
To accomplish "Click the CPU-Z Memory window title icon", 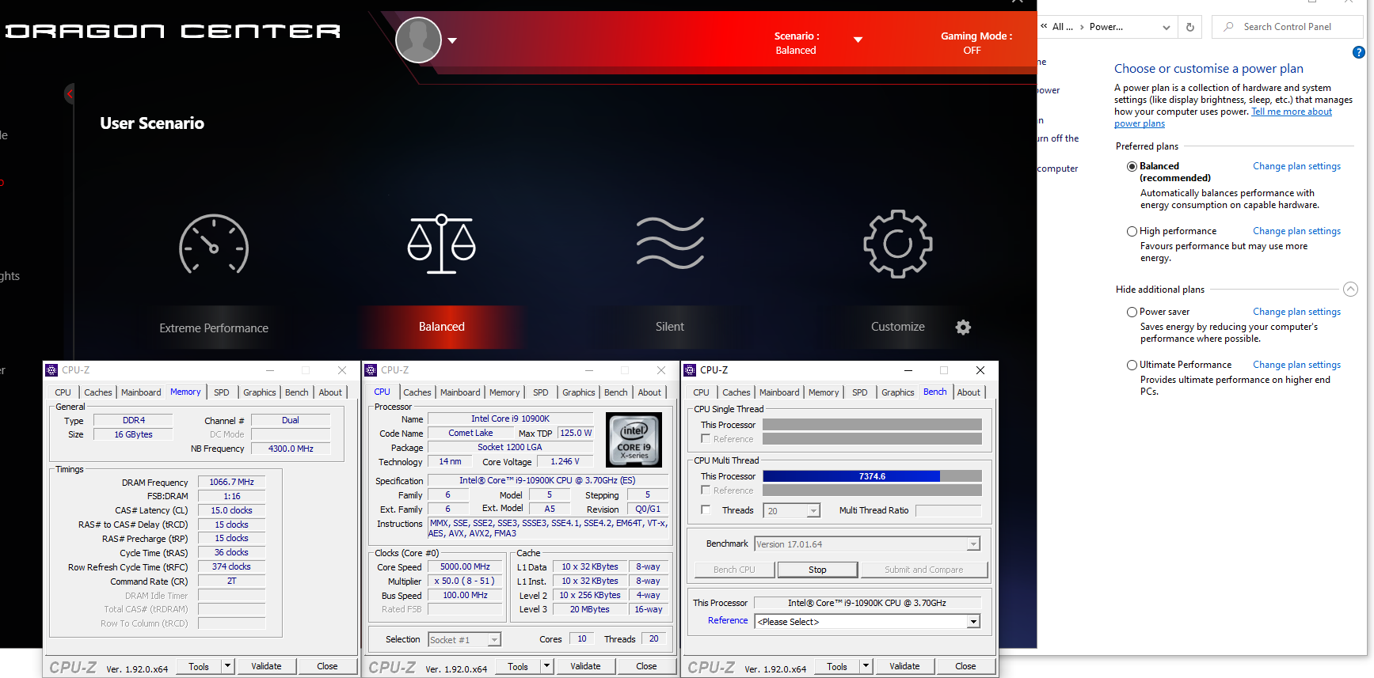I will 51,370.
